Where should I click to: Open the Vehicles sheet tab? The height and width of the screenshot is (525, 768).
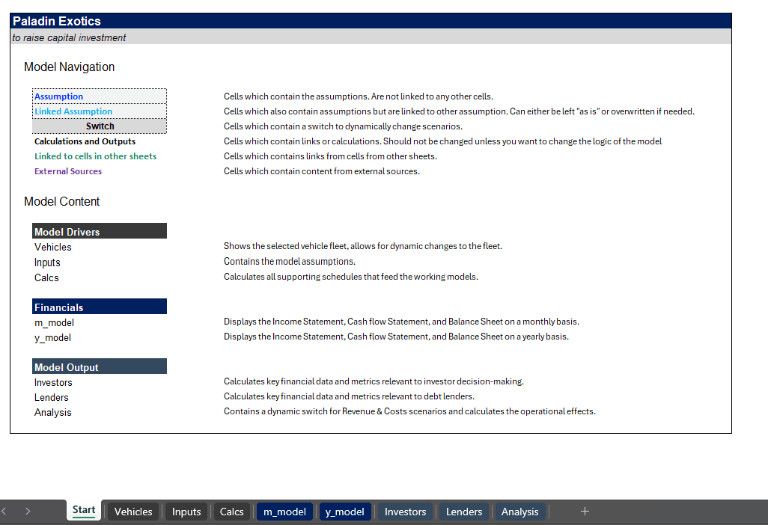(x=133, y=512)
